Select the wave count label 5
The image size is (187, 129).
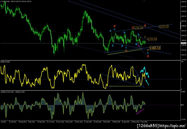[x=148, y=50]
